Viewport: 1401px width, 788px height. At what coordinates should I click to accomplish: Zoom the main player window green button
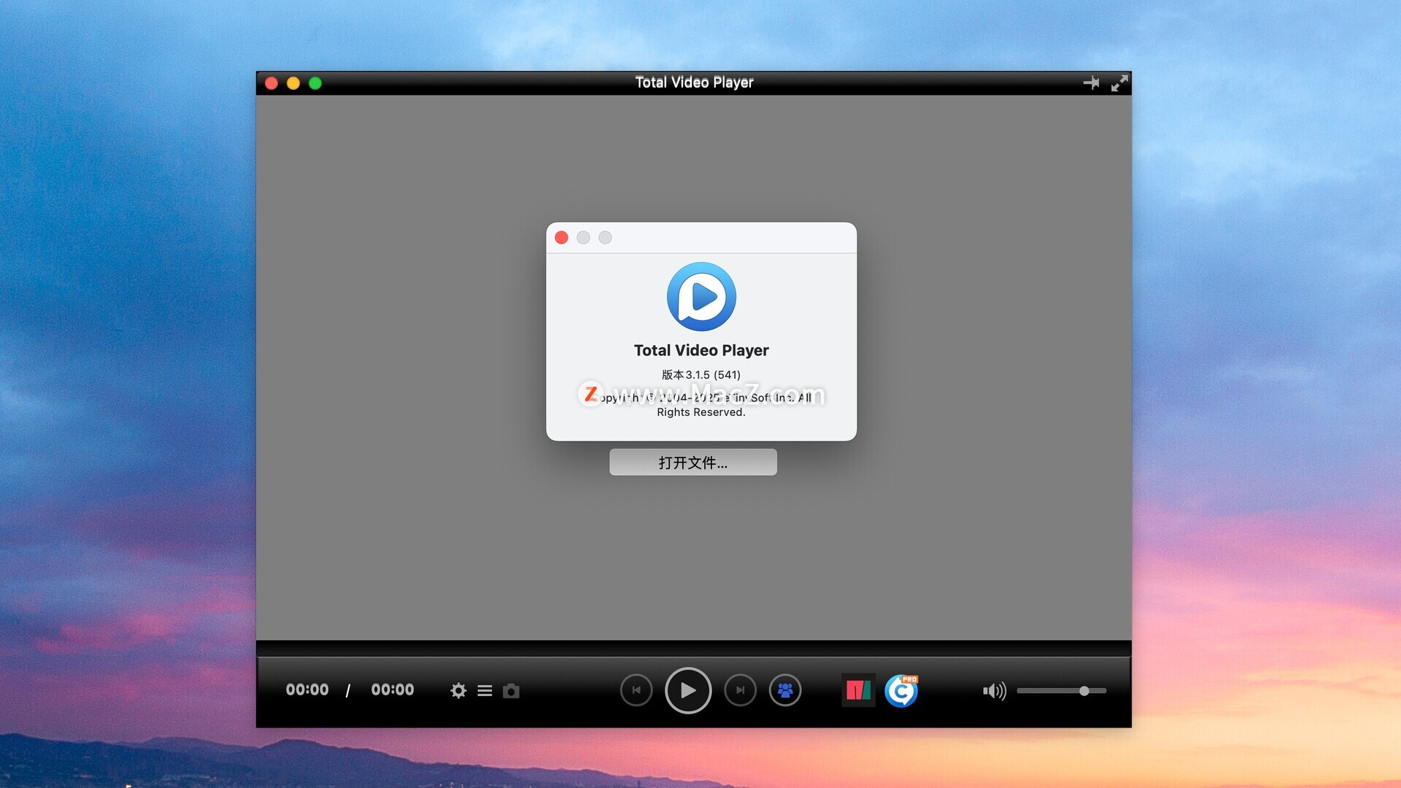(x=315, y=83)
